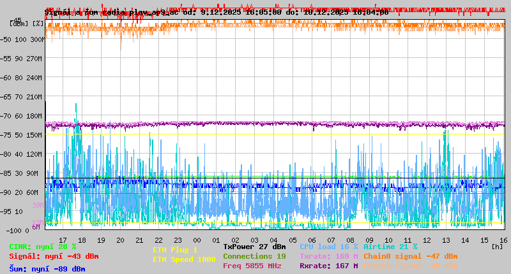511x274 pixels.
Task: Click 'Chain0 signal -47 dBm' legend text
Action: coord(411,256)
